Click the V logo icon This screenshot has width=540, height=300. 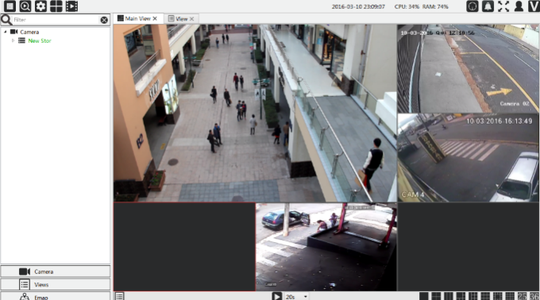click(534, 6)
